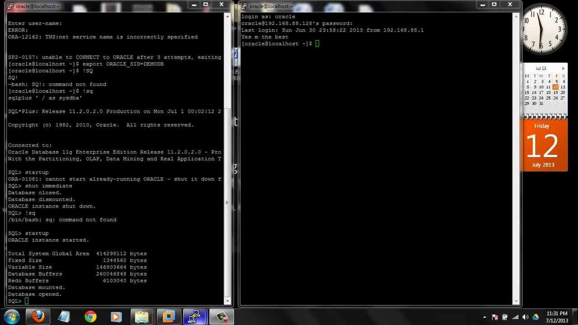This screenshot has width=578, height=325.
Task: Launch Google Chrome from the taskbar
Action: [90, 317]
